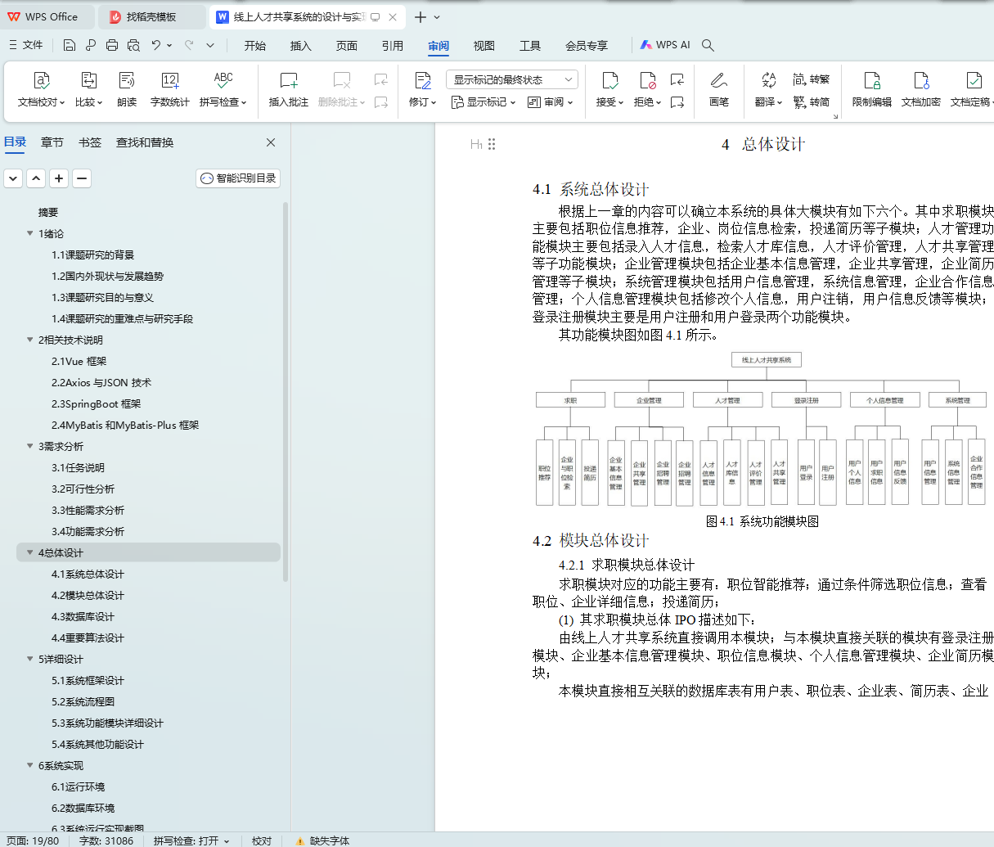Open the 显示标记 dropdown
Screen dimensions: 994x847
[483, 102]
